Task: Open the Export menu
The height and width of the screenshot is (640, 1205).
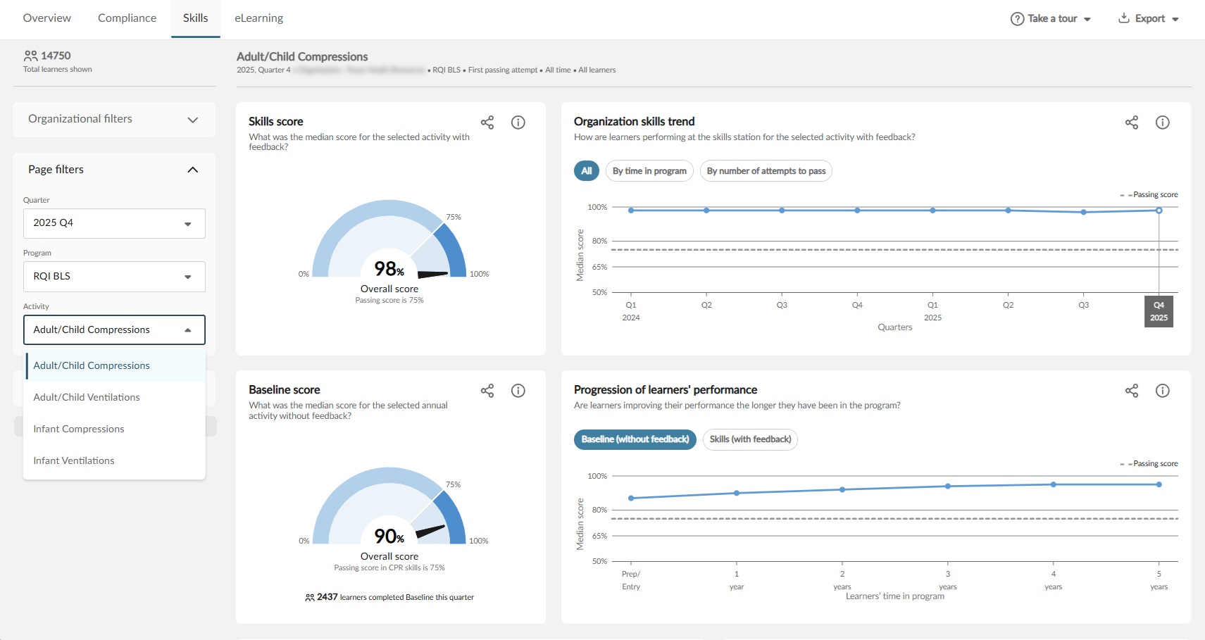Action: tap(1149, 19)
